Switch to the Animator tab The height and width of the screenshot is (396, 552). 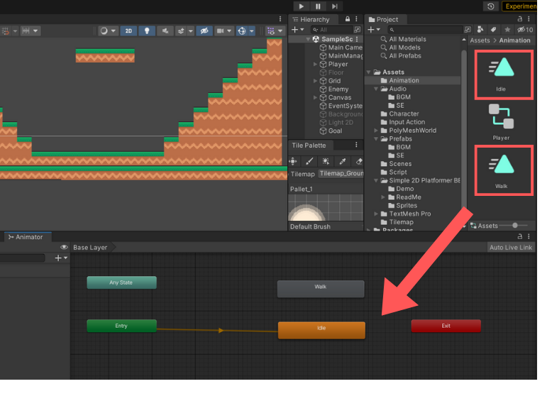[26, 237]
